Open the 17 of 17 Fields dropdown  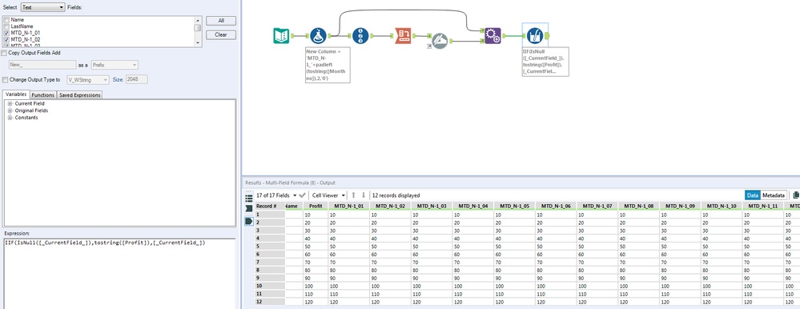tap(276, 195)
